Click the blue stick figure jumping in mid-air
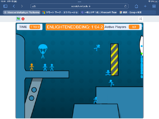Viewport: 159px width, 119px height. coord(97,48)
